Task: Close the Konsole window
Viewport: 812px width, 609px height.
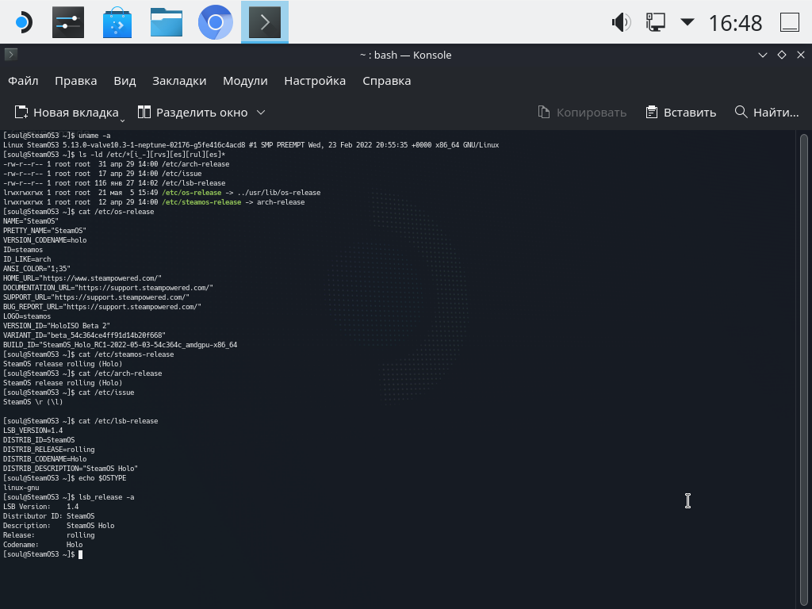Action: pos(801,55)
